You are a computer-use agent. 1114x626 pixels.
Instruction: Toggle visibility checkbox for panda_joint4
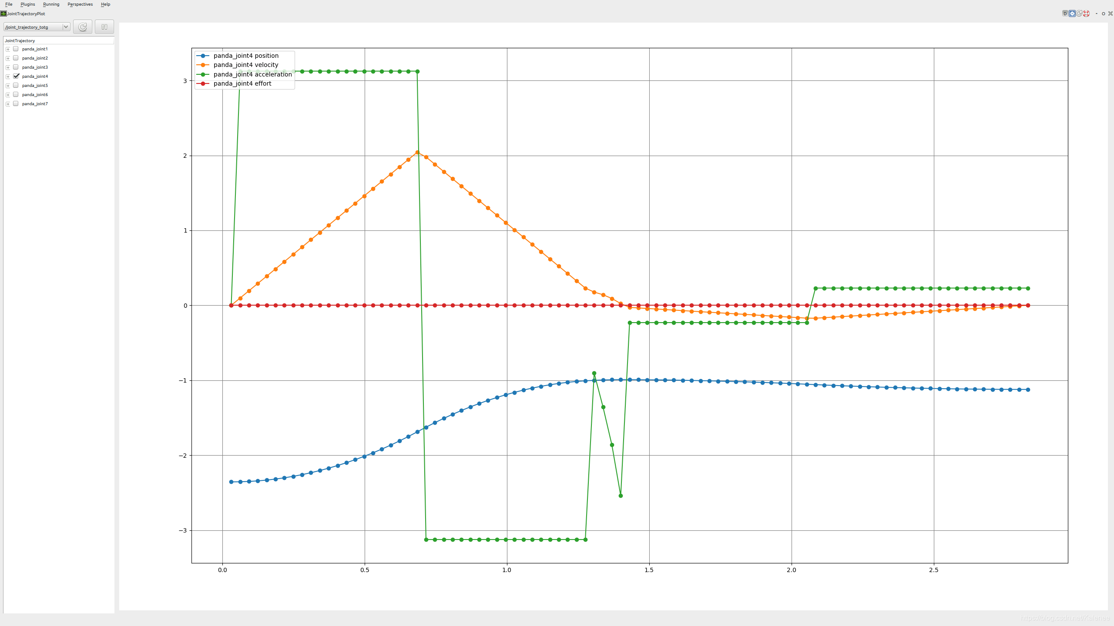point(15,76)
